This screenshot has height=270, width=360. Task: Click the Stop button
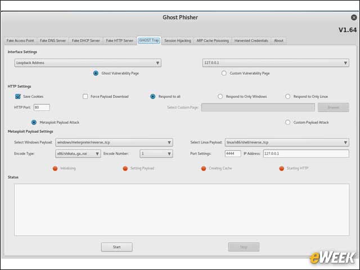tap(244, 247)
